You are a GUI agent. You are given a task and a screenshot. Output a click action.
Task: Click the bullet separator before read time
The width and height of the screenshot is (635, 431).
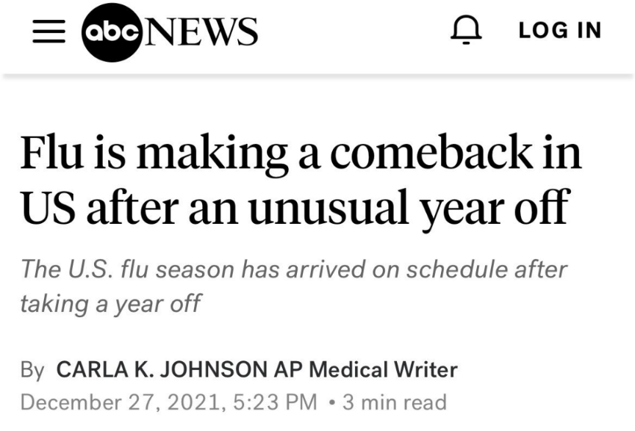coord(333,402)
